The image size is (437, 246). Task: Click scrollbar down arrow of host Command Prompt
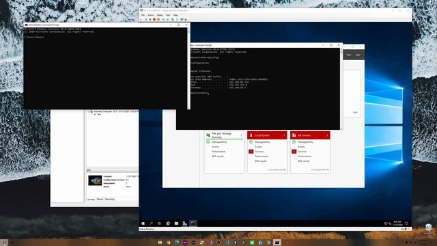tap(188, 108)
